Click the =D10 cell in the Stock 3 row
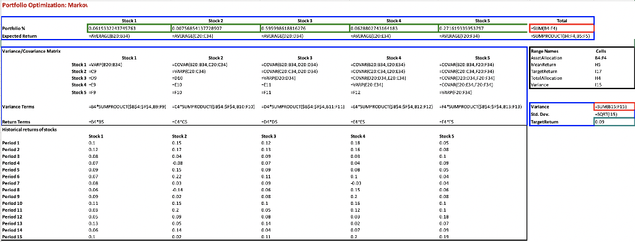Screen dimensions: 635x242 pos(177,78)
